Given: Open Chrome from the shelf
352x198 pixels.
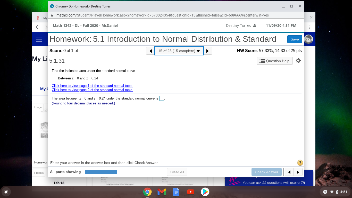Looking at the screenshot, I should [147, 192].
